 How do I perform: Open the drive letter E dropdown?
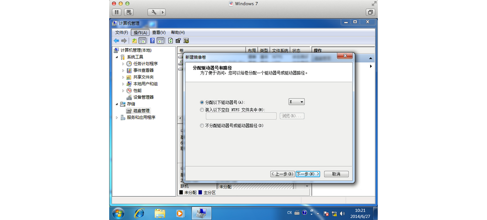[296, 102]
